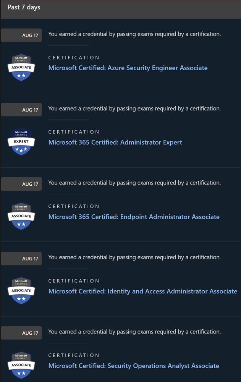Click the Associate badge for Security Operations Analyst
The width and height of the screenshot is (241, 382).
(21, 365)
